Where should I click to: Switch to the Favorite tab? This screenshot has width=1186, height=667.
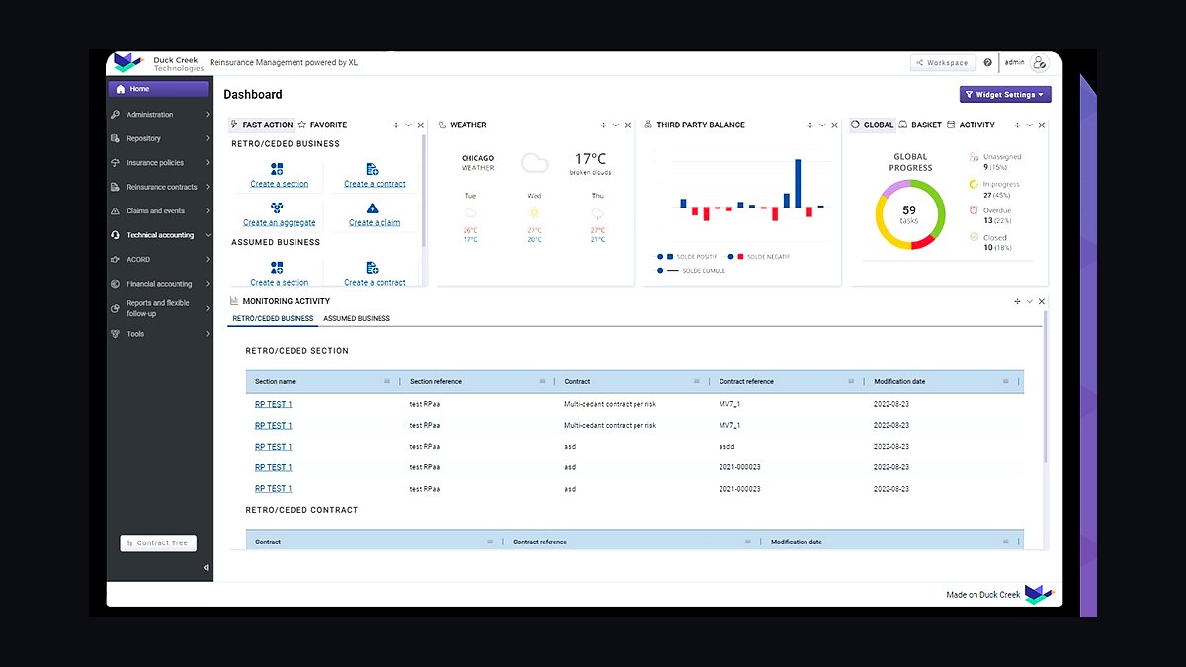coord(322,125)
